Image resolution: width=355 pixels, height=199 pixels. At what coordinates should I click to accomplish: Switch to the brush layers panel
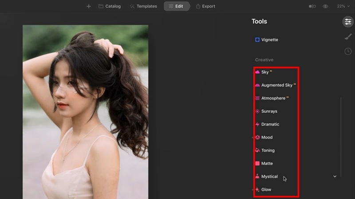click(348, 37)
